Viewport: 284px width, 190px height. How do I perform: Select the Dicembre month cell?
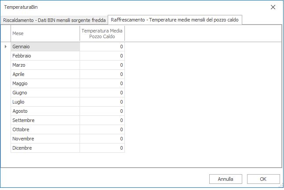click(45, 148)
